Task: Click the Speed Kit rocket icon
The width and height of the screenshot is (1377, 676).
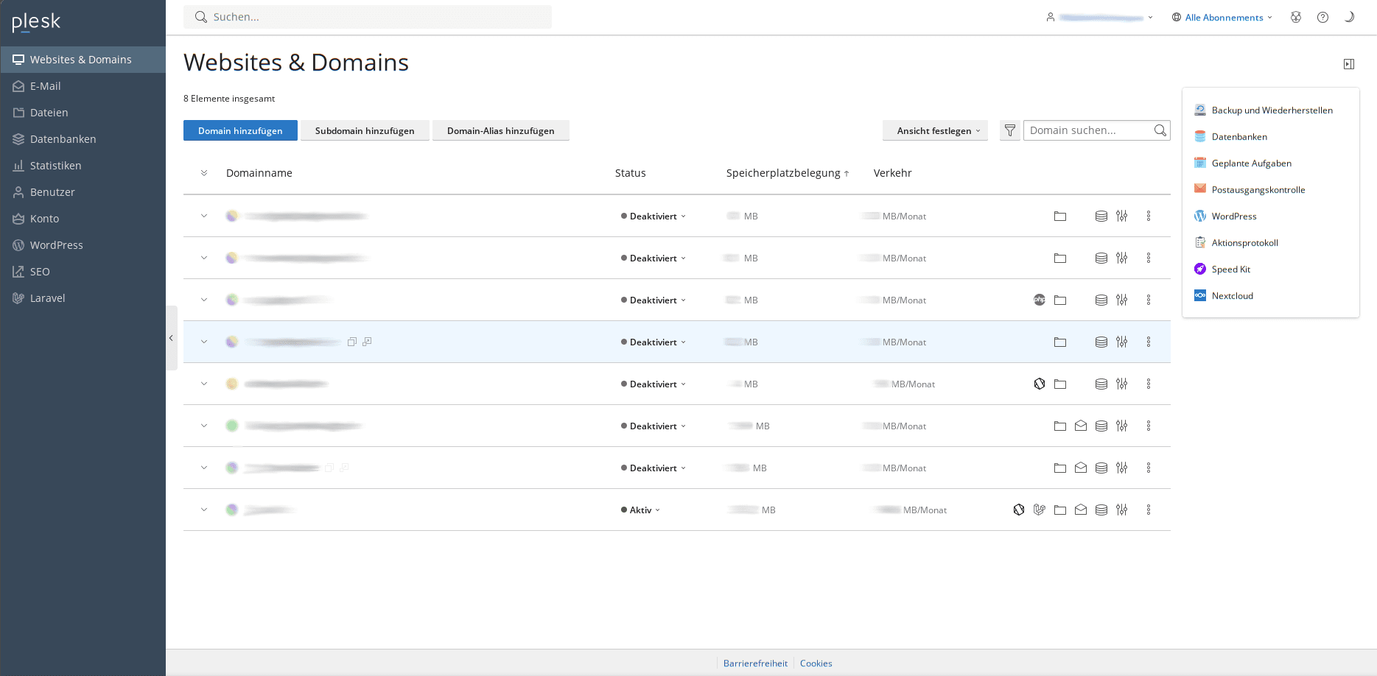Action: pyautogui.click(x=1200, y=270)
